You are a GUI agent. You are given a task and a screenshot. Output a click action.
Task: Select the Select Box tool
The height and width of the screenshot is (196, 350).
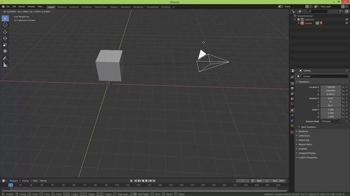5,18
